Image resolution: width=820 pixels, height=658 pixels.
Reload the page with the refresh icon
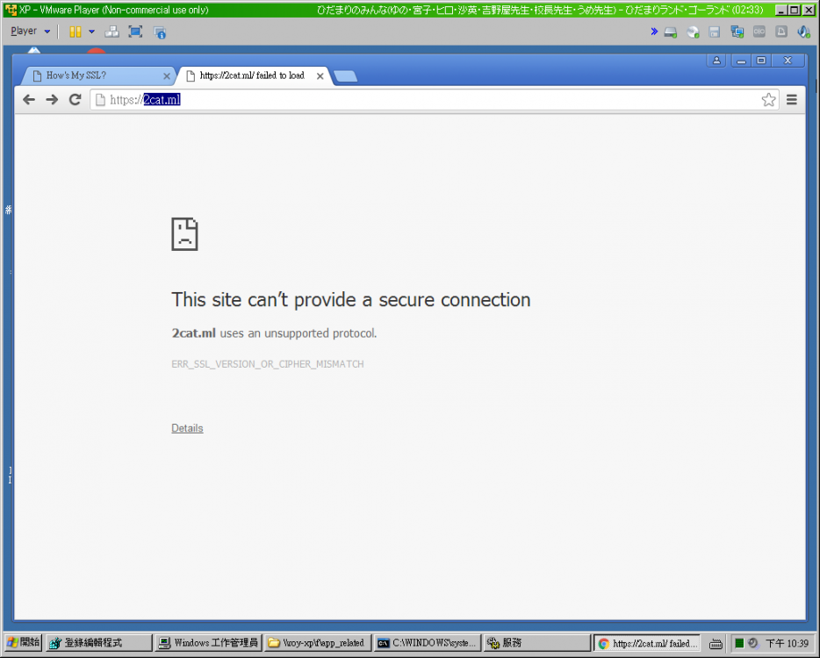pyautogui.click(x=76, y=100)
